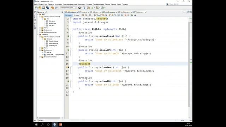The image size is (226, 127).
Task: Click the Build Project hammer icon
Action: pos(84,8)
